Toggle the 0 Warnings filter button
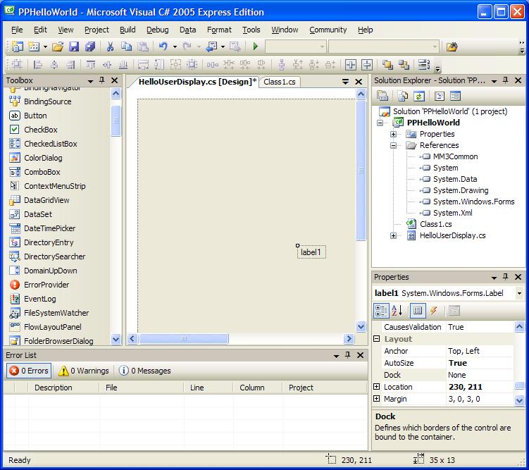The height and width of the screenshot is (470, 529). pos(83,371)
